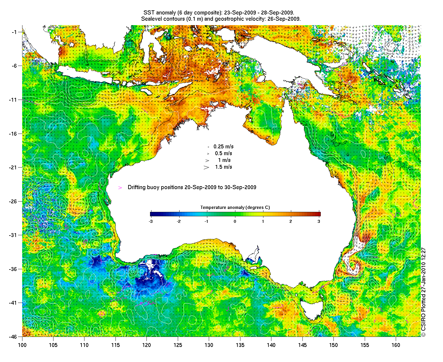Click the latitude axis label -11

[13, 100]
